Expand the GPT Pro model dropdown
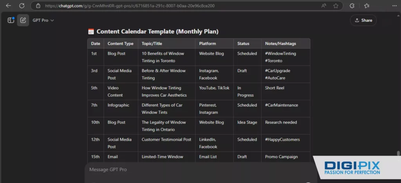The image size is (401, 183). [43, 20]
